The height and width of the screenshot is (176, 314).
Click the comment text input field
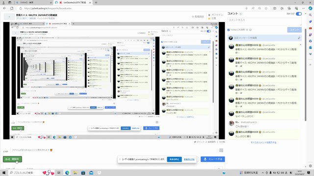[x=264, y=22]
